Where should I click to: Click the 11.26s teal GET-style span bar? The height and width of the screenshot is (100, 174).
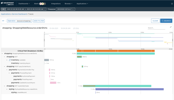point(117,86)
